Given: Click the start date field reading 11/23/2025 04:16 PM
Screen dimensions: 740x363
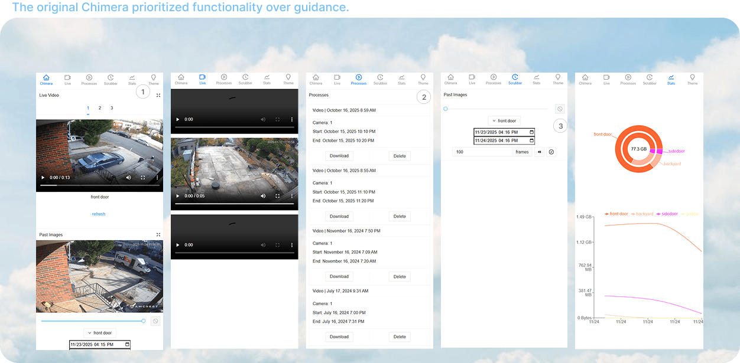Looking at the screenshot, I should tap(504, 132).
